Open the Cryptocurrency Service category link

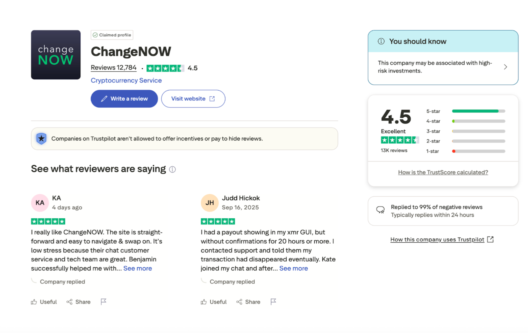click(x=126, y=80)
